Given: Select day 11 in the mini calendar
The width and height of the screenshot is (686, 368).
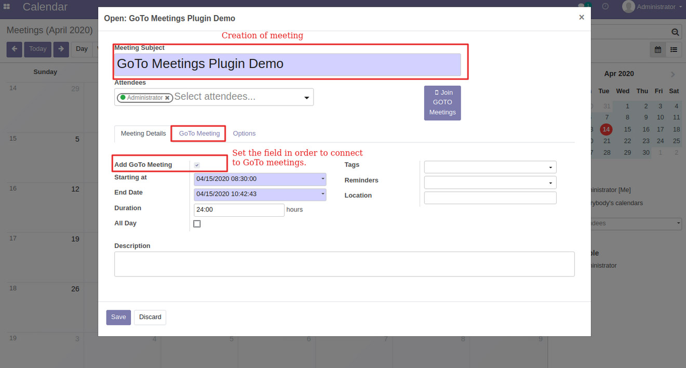Looking at the screenshot, I should click(676, 117).
